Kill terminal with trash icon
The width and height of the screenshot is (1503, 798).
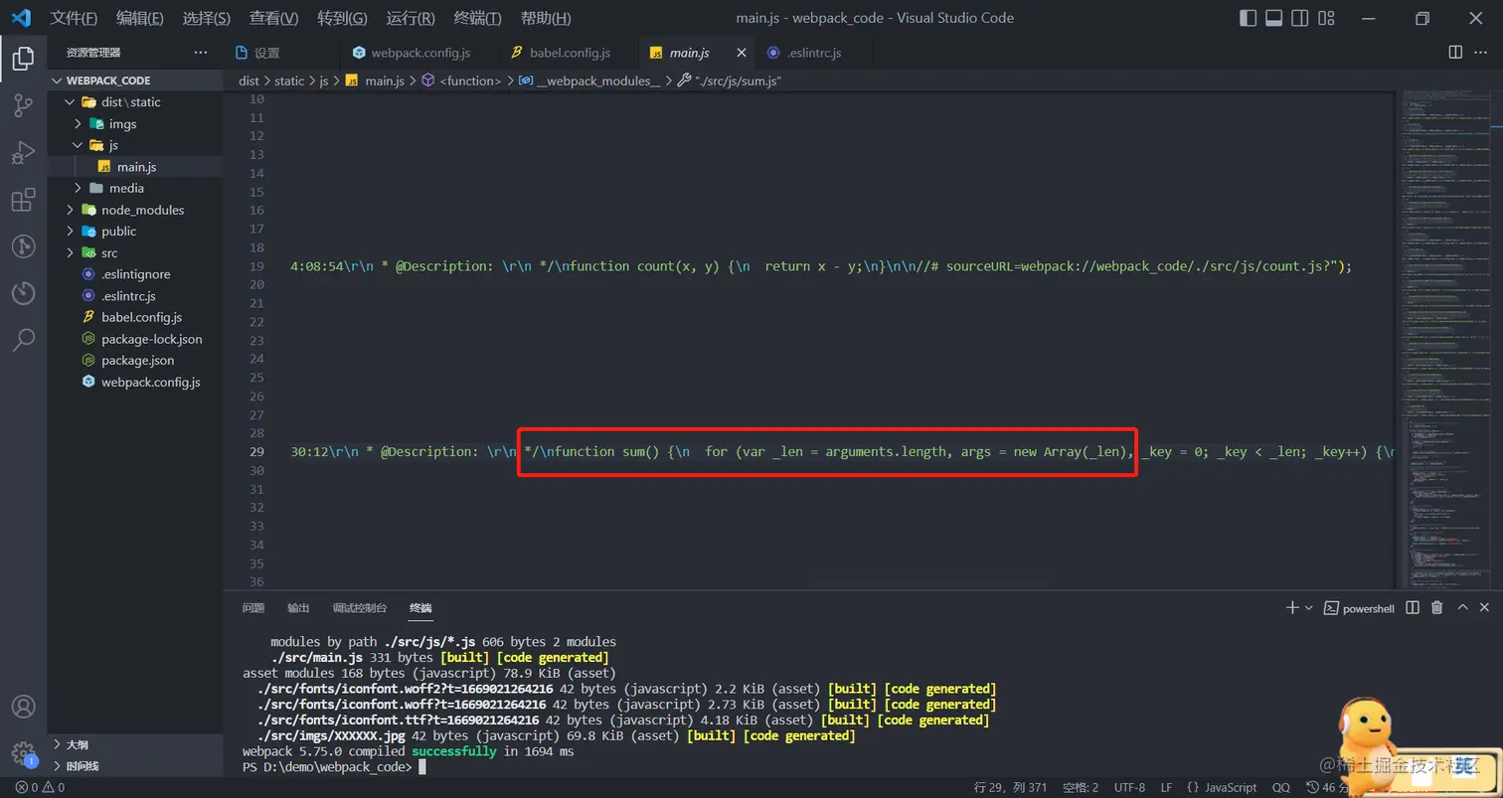1436,607
